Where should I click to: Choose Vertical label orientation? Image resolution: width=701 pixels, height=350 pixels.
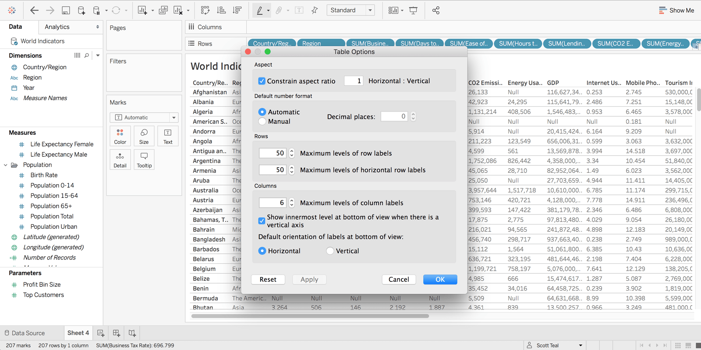[330, 251]
